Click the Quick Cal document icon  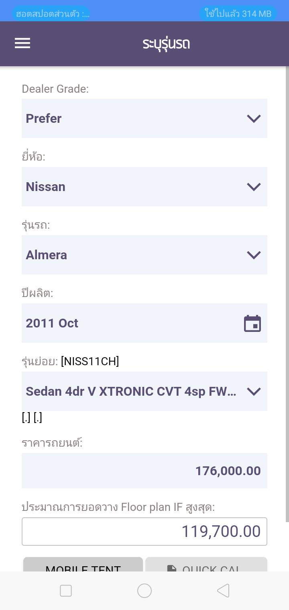pyautogui.click(x=172, y=567)
